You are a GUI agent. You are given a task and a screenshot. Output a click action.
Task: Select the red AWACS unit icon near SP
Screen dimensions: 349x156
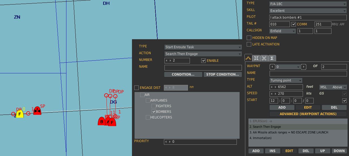[37, 111]
